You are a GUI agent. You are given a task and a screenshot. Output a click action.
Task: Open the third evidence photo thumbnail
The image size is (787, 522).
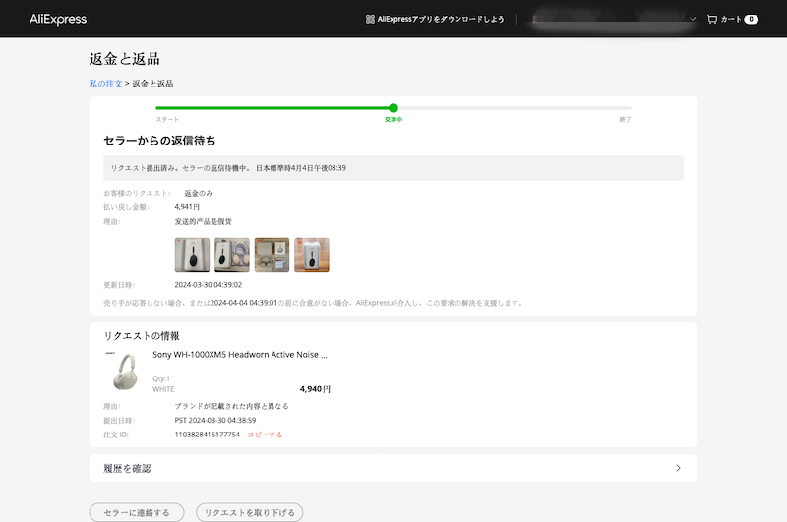pyautogui.click(x=272, y=255)
